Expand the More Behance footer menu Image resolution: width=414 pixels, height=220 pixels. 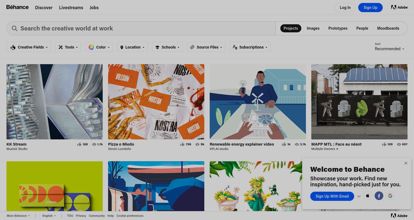(x=18, y=216)
